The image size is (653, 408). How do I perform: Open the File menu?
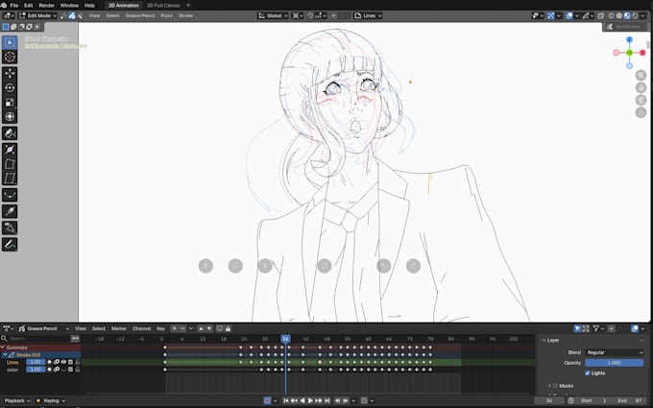coord(14,6)
